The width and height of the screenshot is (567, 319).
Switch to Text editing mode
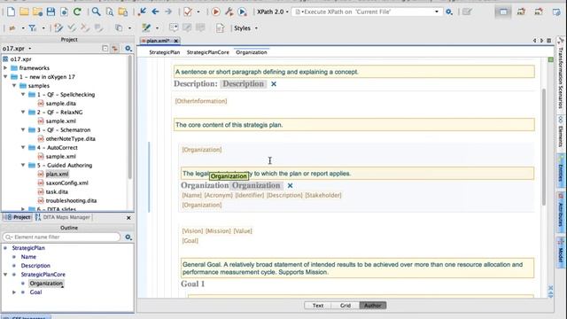click(x=318, y=306)
